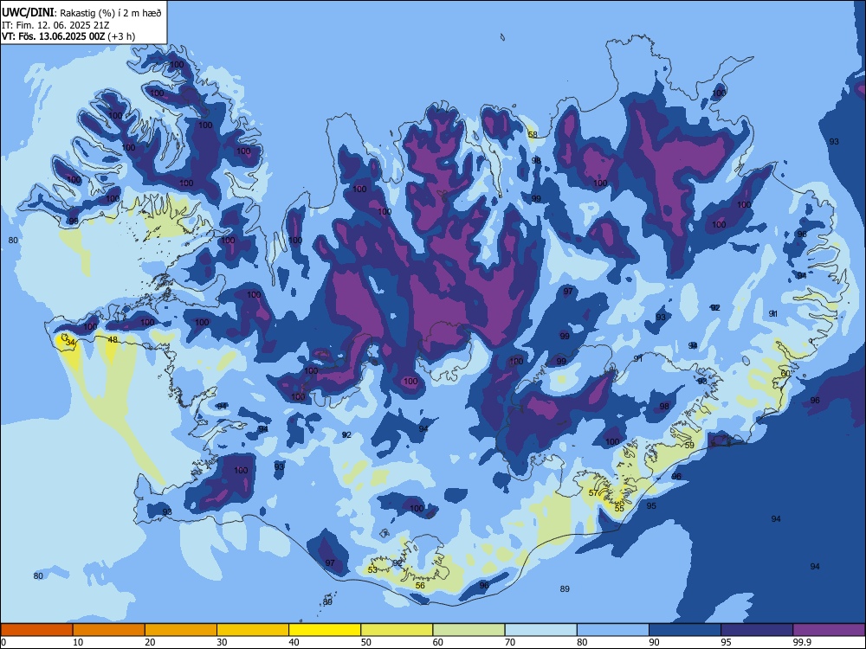Click the '(+3 h)' forecast offset text
The width and height of the screenshot is (866, 649).
(121, 36)
